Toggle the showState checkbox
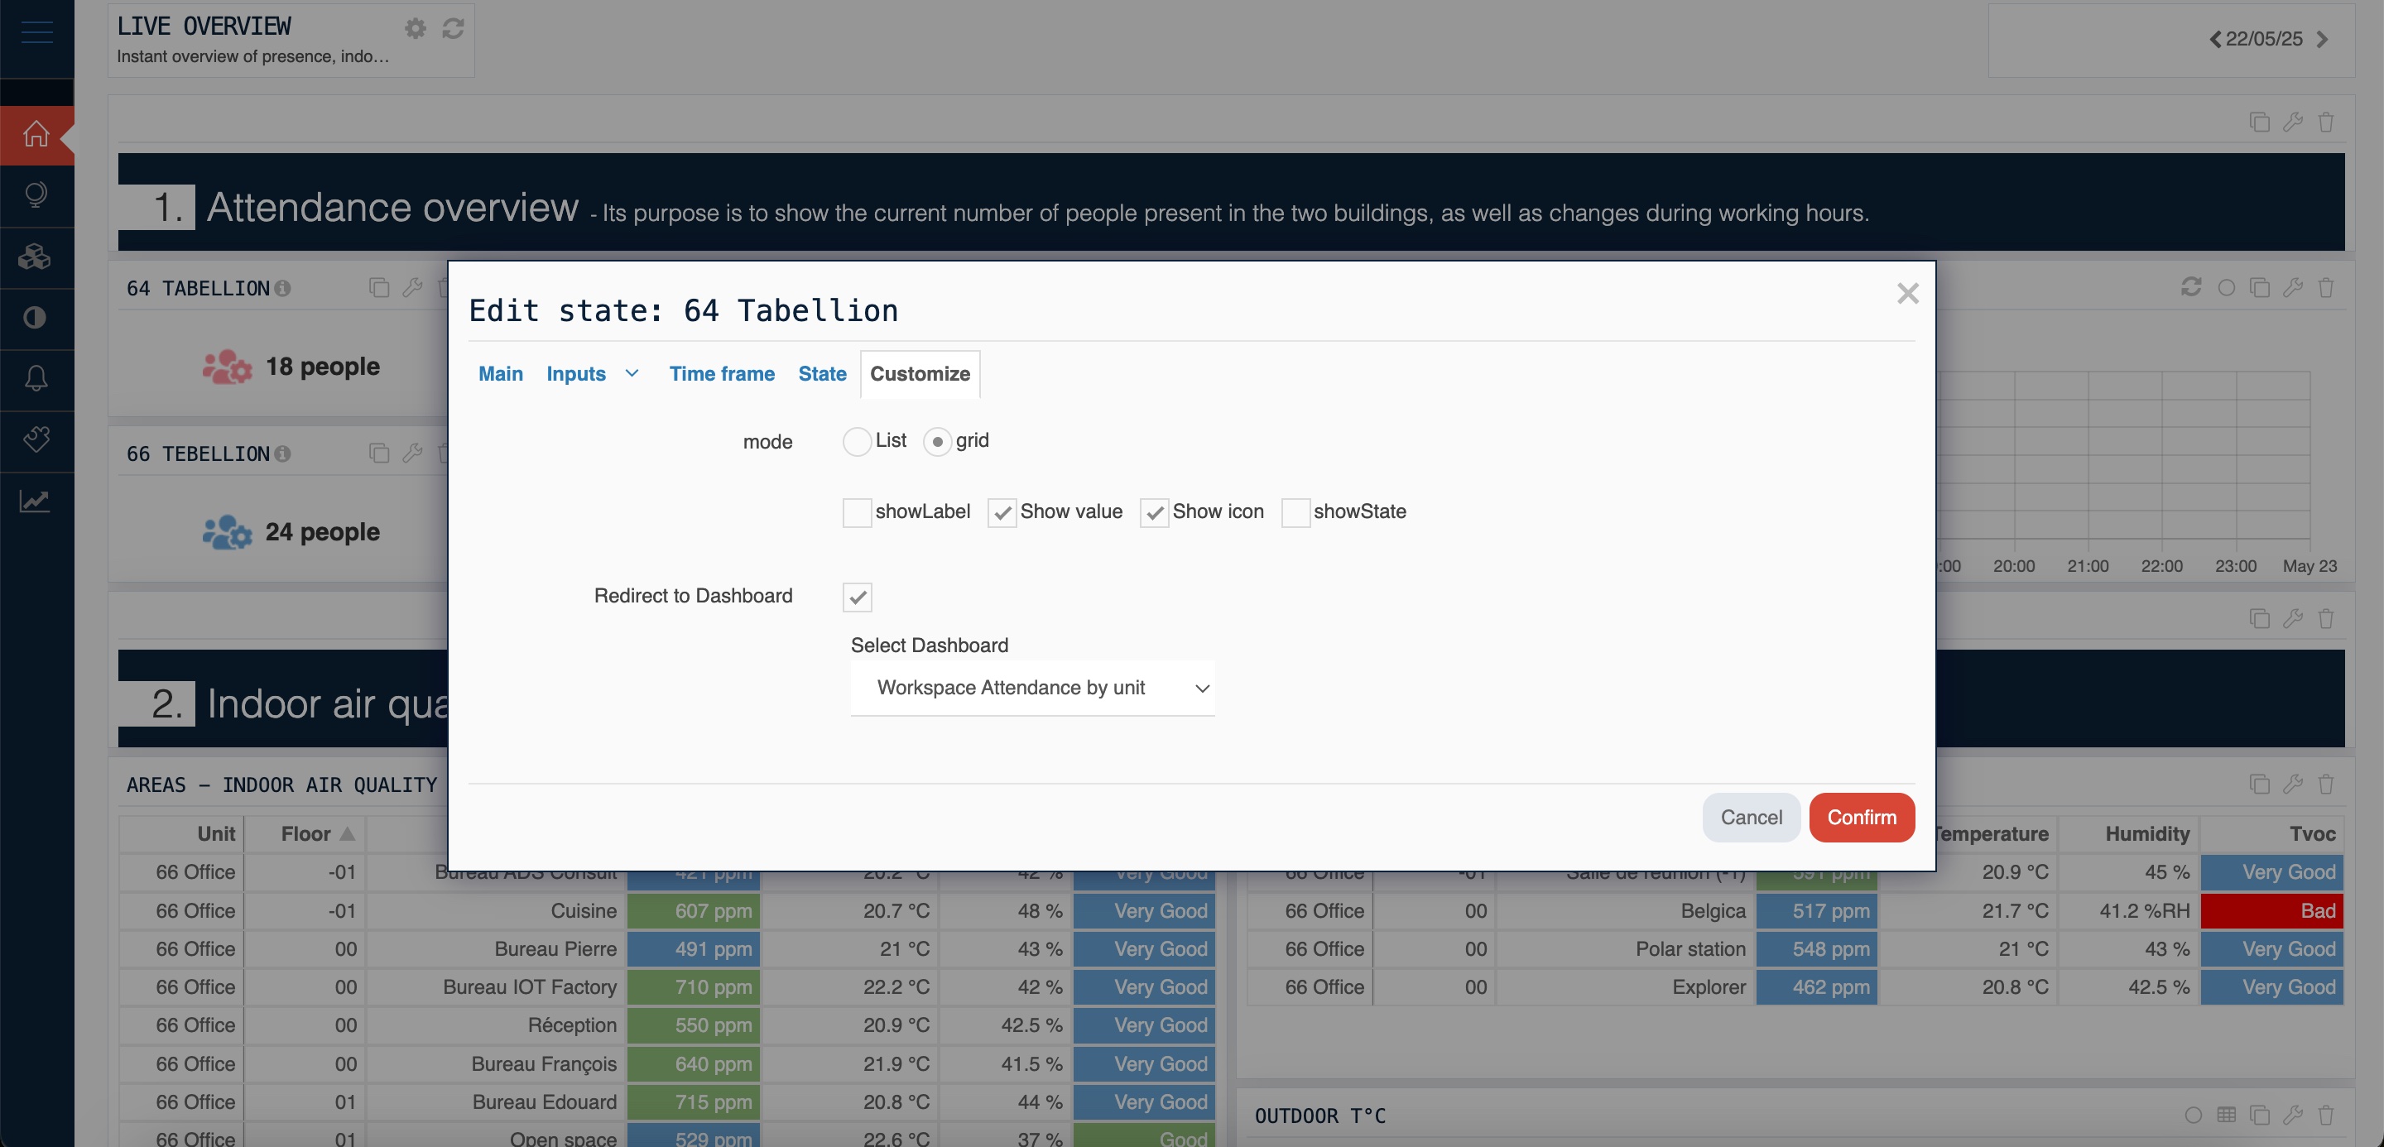 point(1295,511)
